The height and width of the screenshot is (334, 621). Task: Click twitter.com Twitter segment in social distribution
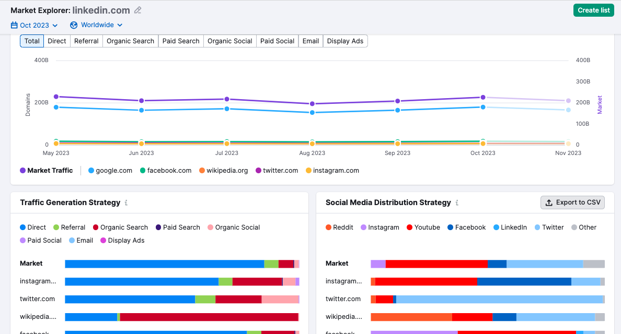coord(499,300)
